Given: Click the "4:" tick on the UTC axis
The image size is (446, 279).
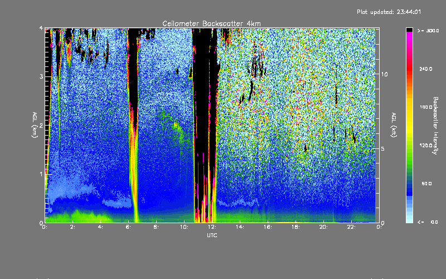Looking at the screenshot, I should point(101,227).
